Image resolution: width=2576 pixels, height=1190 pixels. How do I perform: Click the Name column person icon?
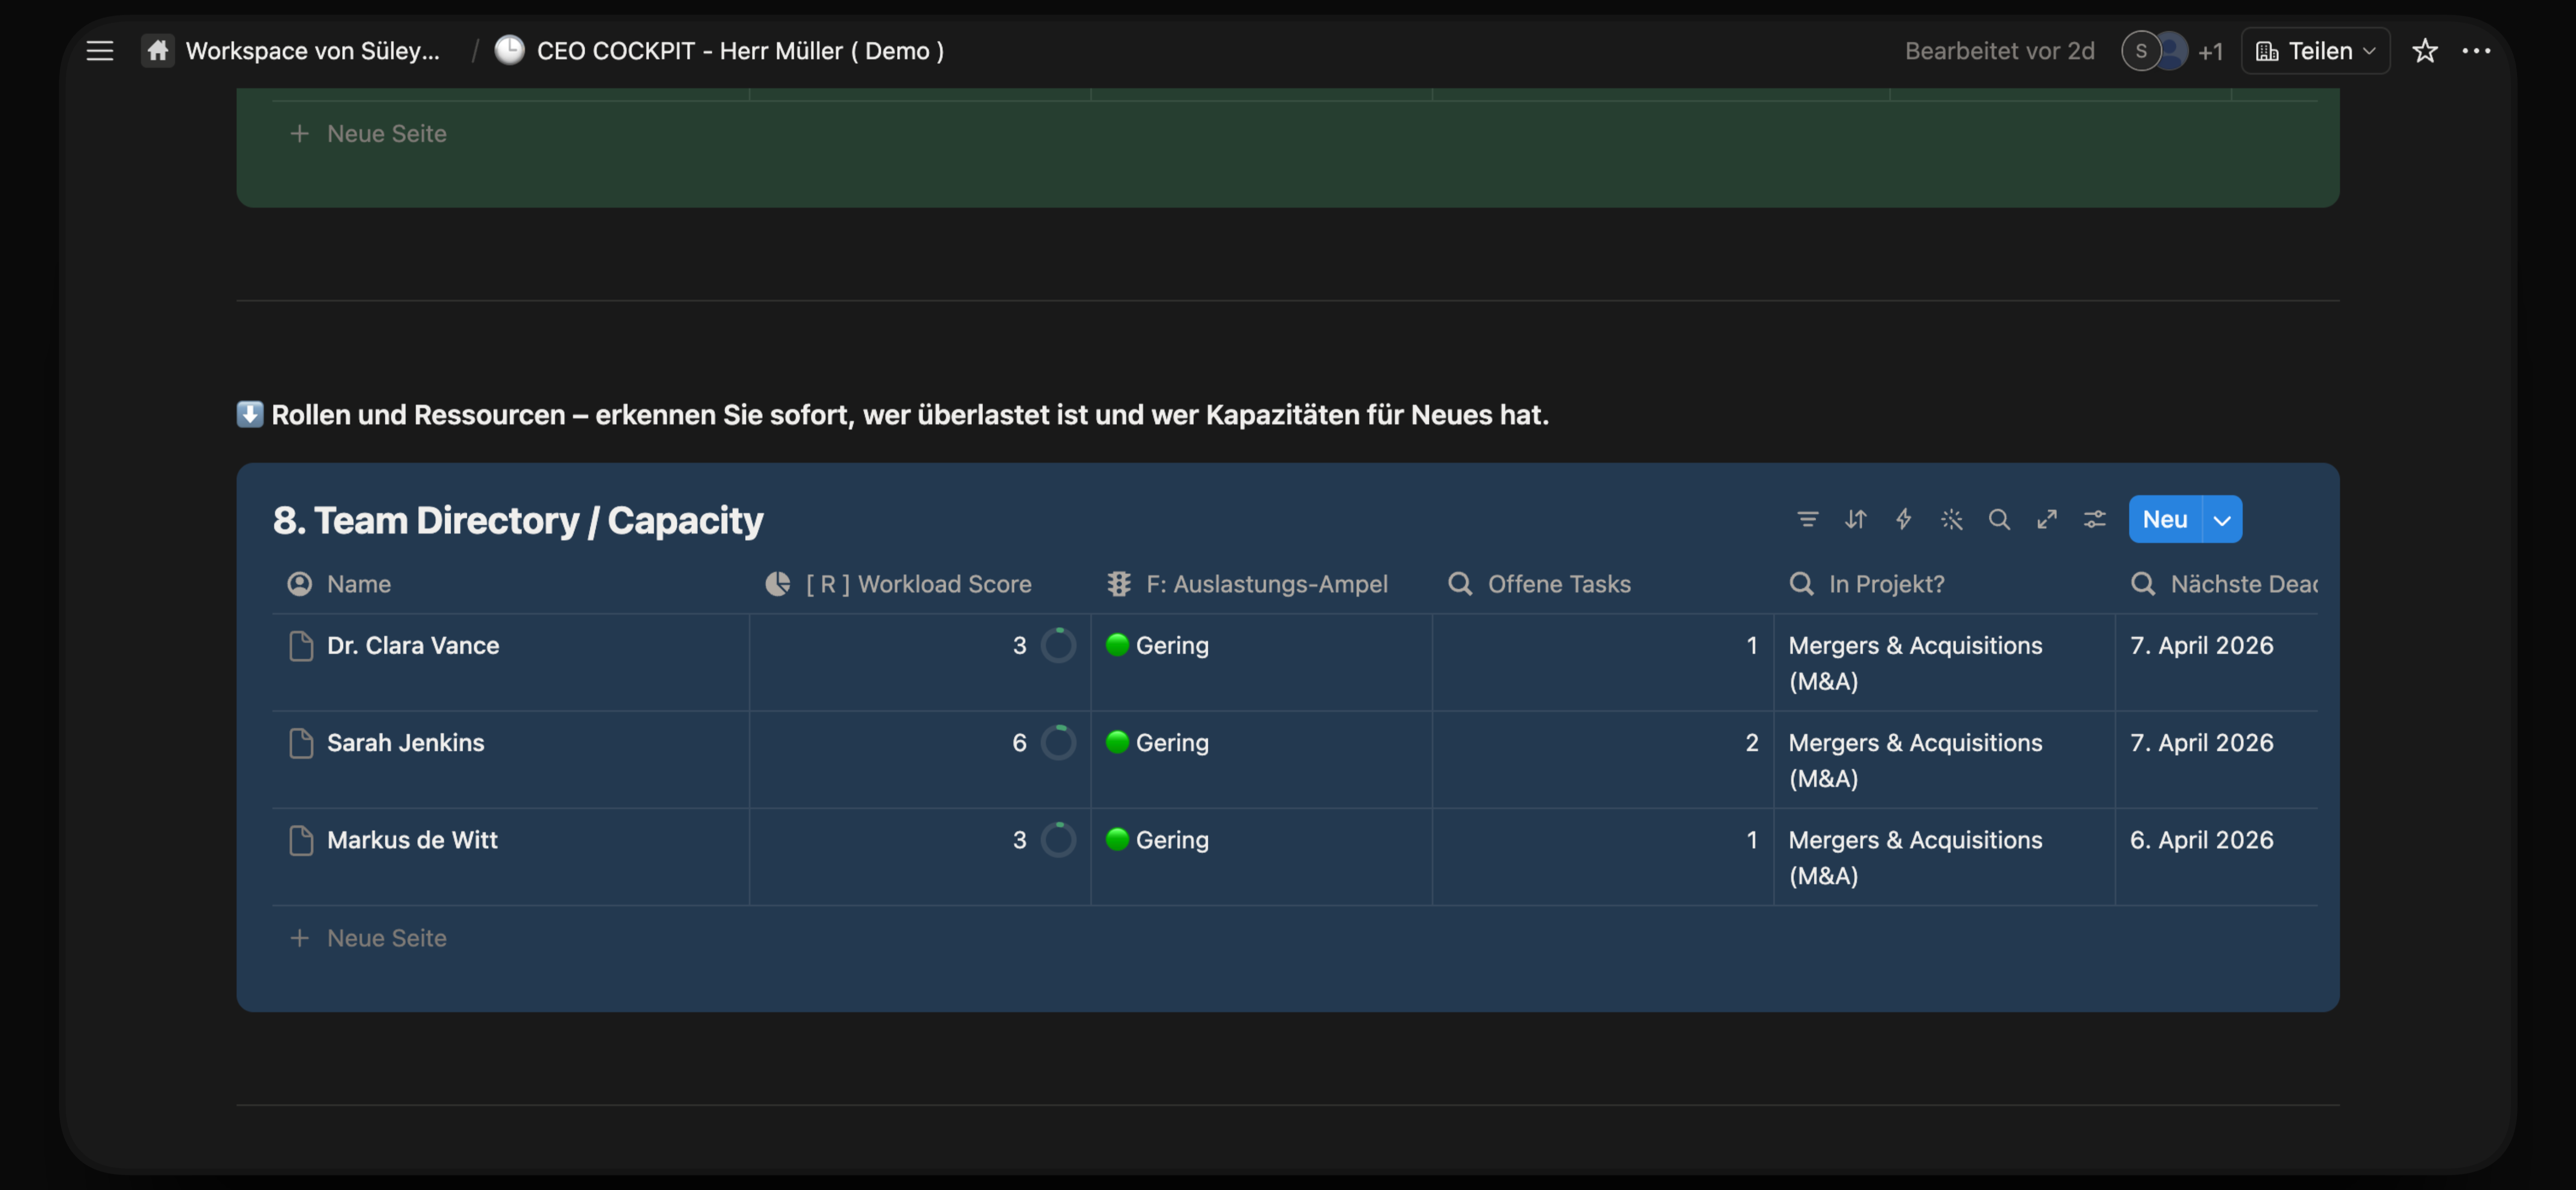299,584
